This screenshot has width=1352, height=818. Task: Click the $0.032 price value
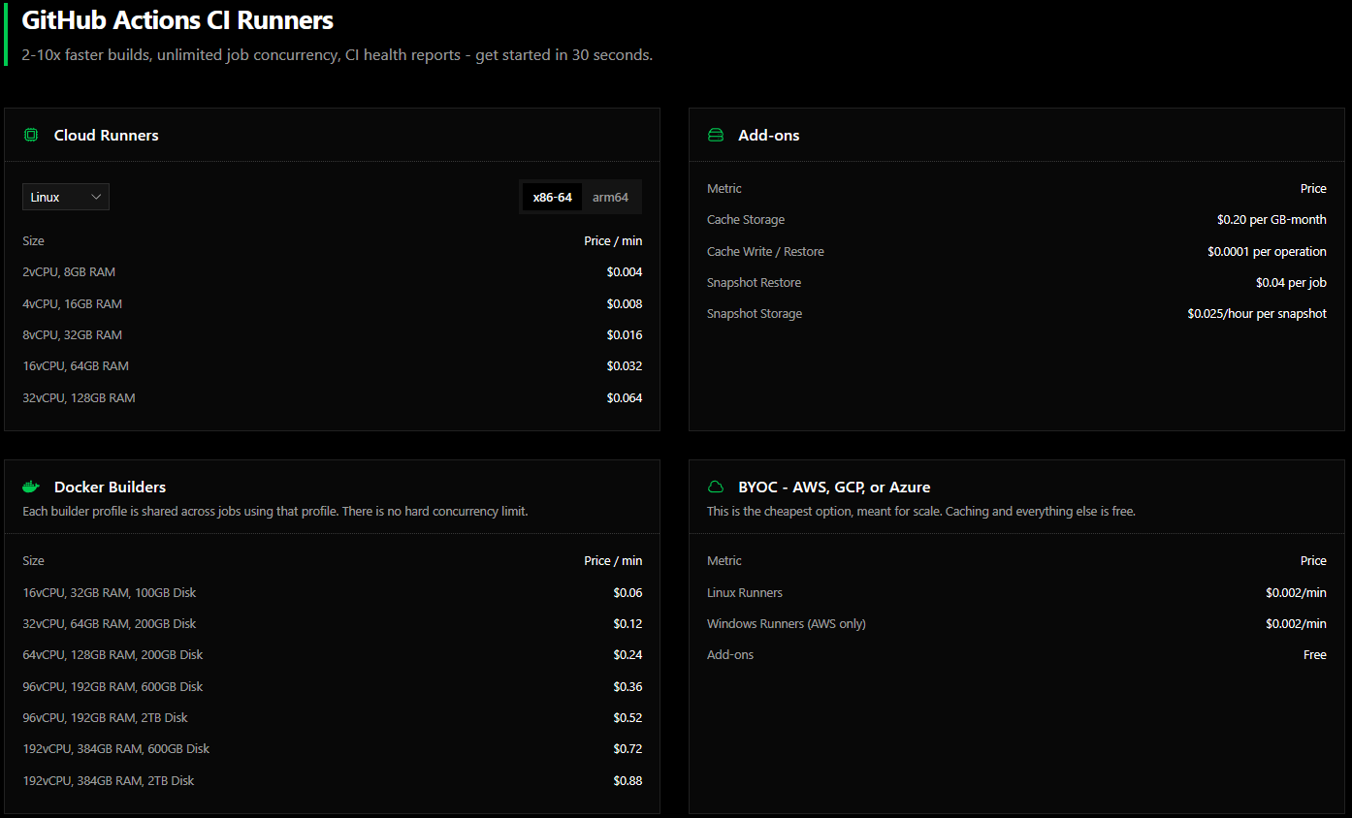click(x=625, y=366)
